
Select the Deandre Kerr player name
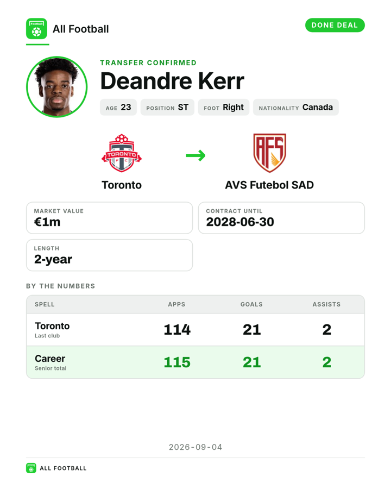[x=172, y=81]
